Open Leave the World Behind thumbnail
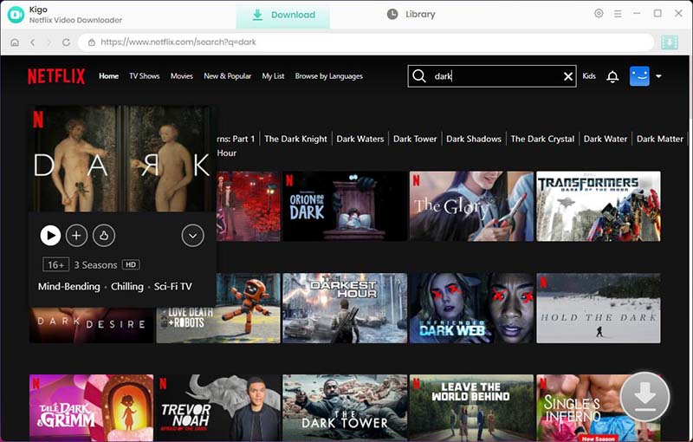 (471, 407)
